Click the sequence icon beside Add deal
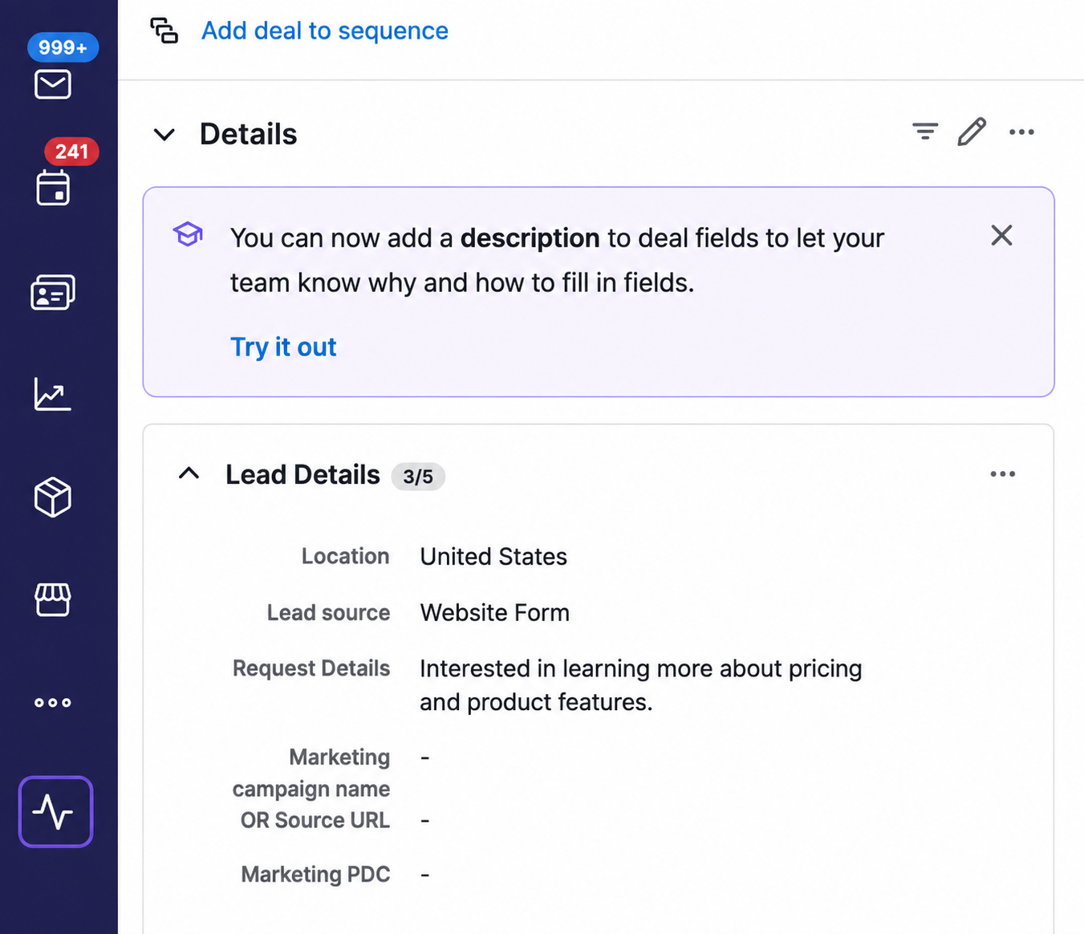The height and width of the screenshot is (934, 1084). pyautogui.click(x=164, y=30)
